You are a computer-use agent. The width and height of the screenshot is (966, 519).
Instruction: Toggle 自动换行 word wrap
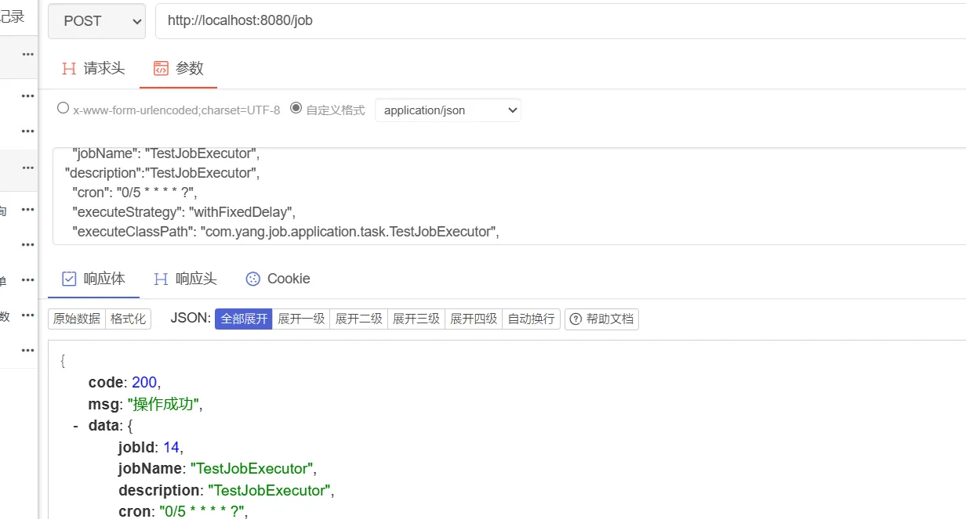pos(531,319)
